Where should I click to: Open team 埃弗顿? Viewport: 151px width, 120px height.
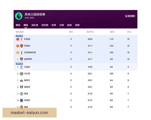click(27, 100)
